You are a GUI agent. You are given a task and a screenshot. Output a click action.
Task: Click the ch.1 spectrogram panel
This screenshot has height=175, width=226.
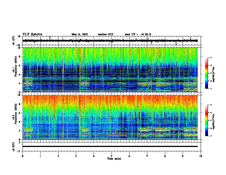110,70
